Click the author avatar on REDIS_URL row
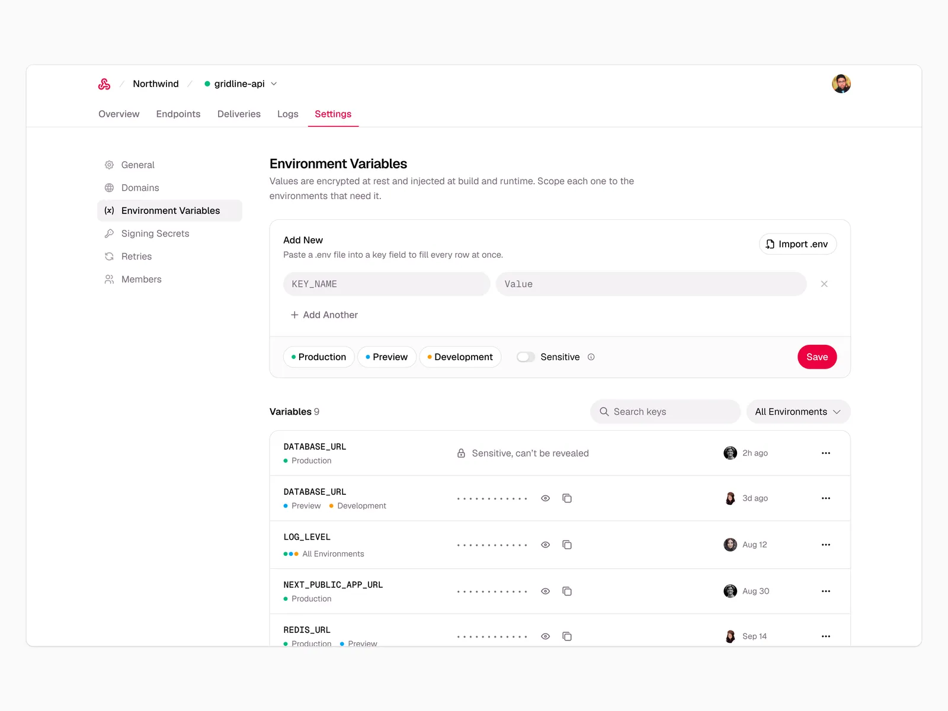948x711 pixels. click(x=730, y=636)
